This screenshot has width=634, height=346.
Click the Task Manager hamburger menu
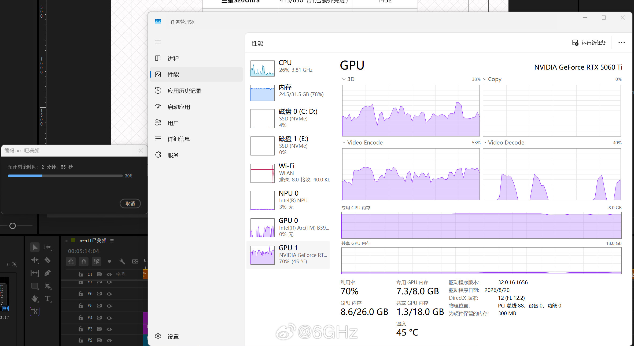click(x=158, y=42)
